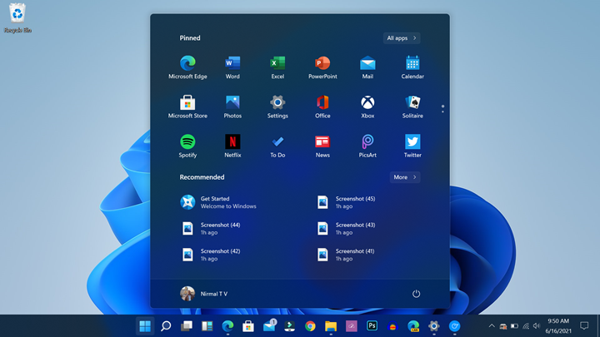Launch the Office app
This screenshot has height=337, width=600.
coord(322,107)
